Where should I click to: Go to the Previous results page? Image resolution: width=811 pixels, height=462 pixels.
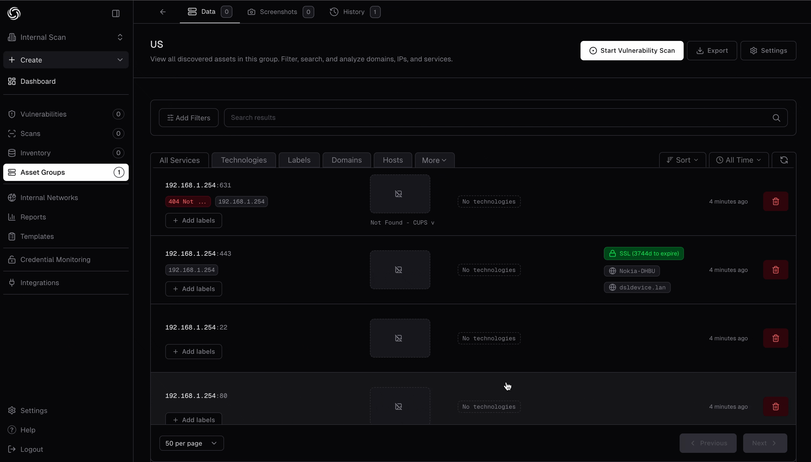(708, 443)
